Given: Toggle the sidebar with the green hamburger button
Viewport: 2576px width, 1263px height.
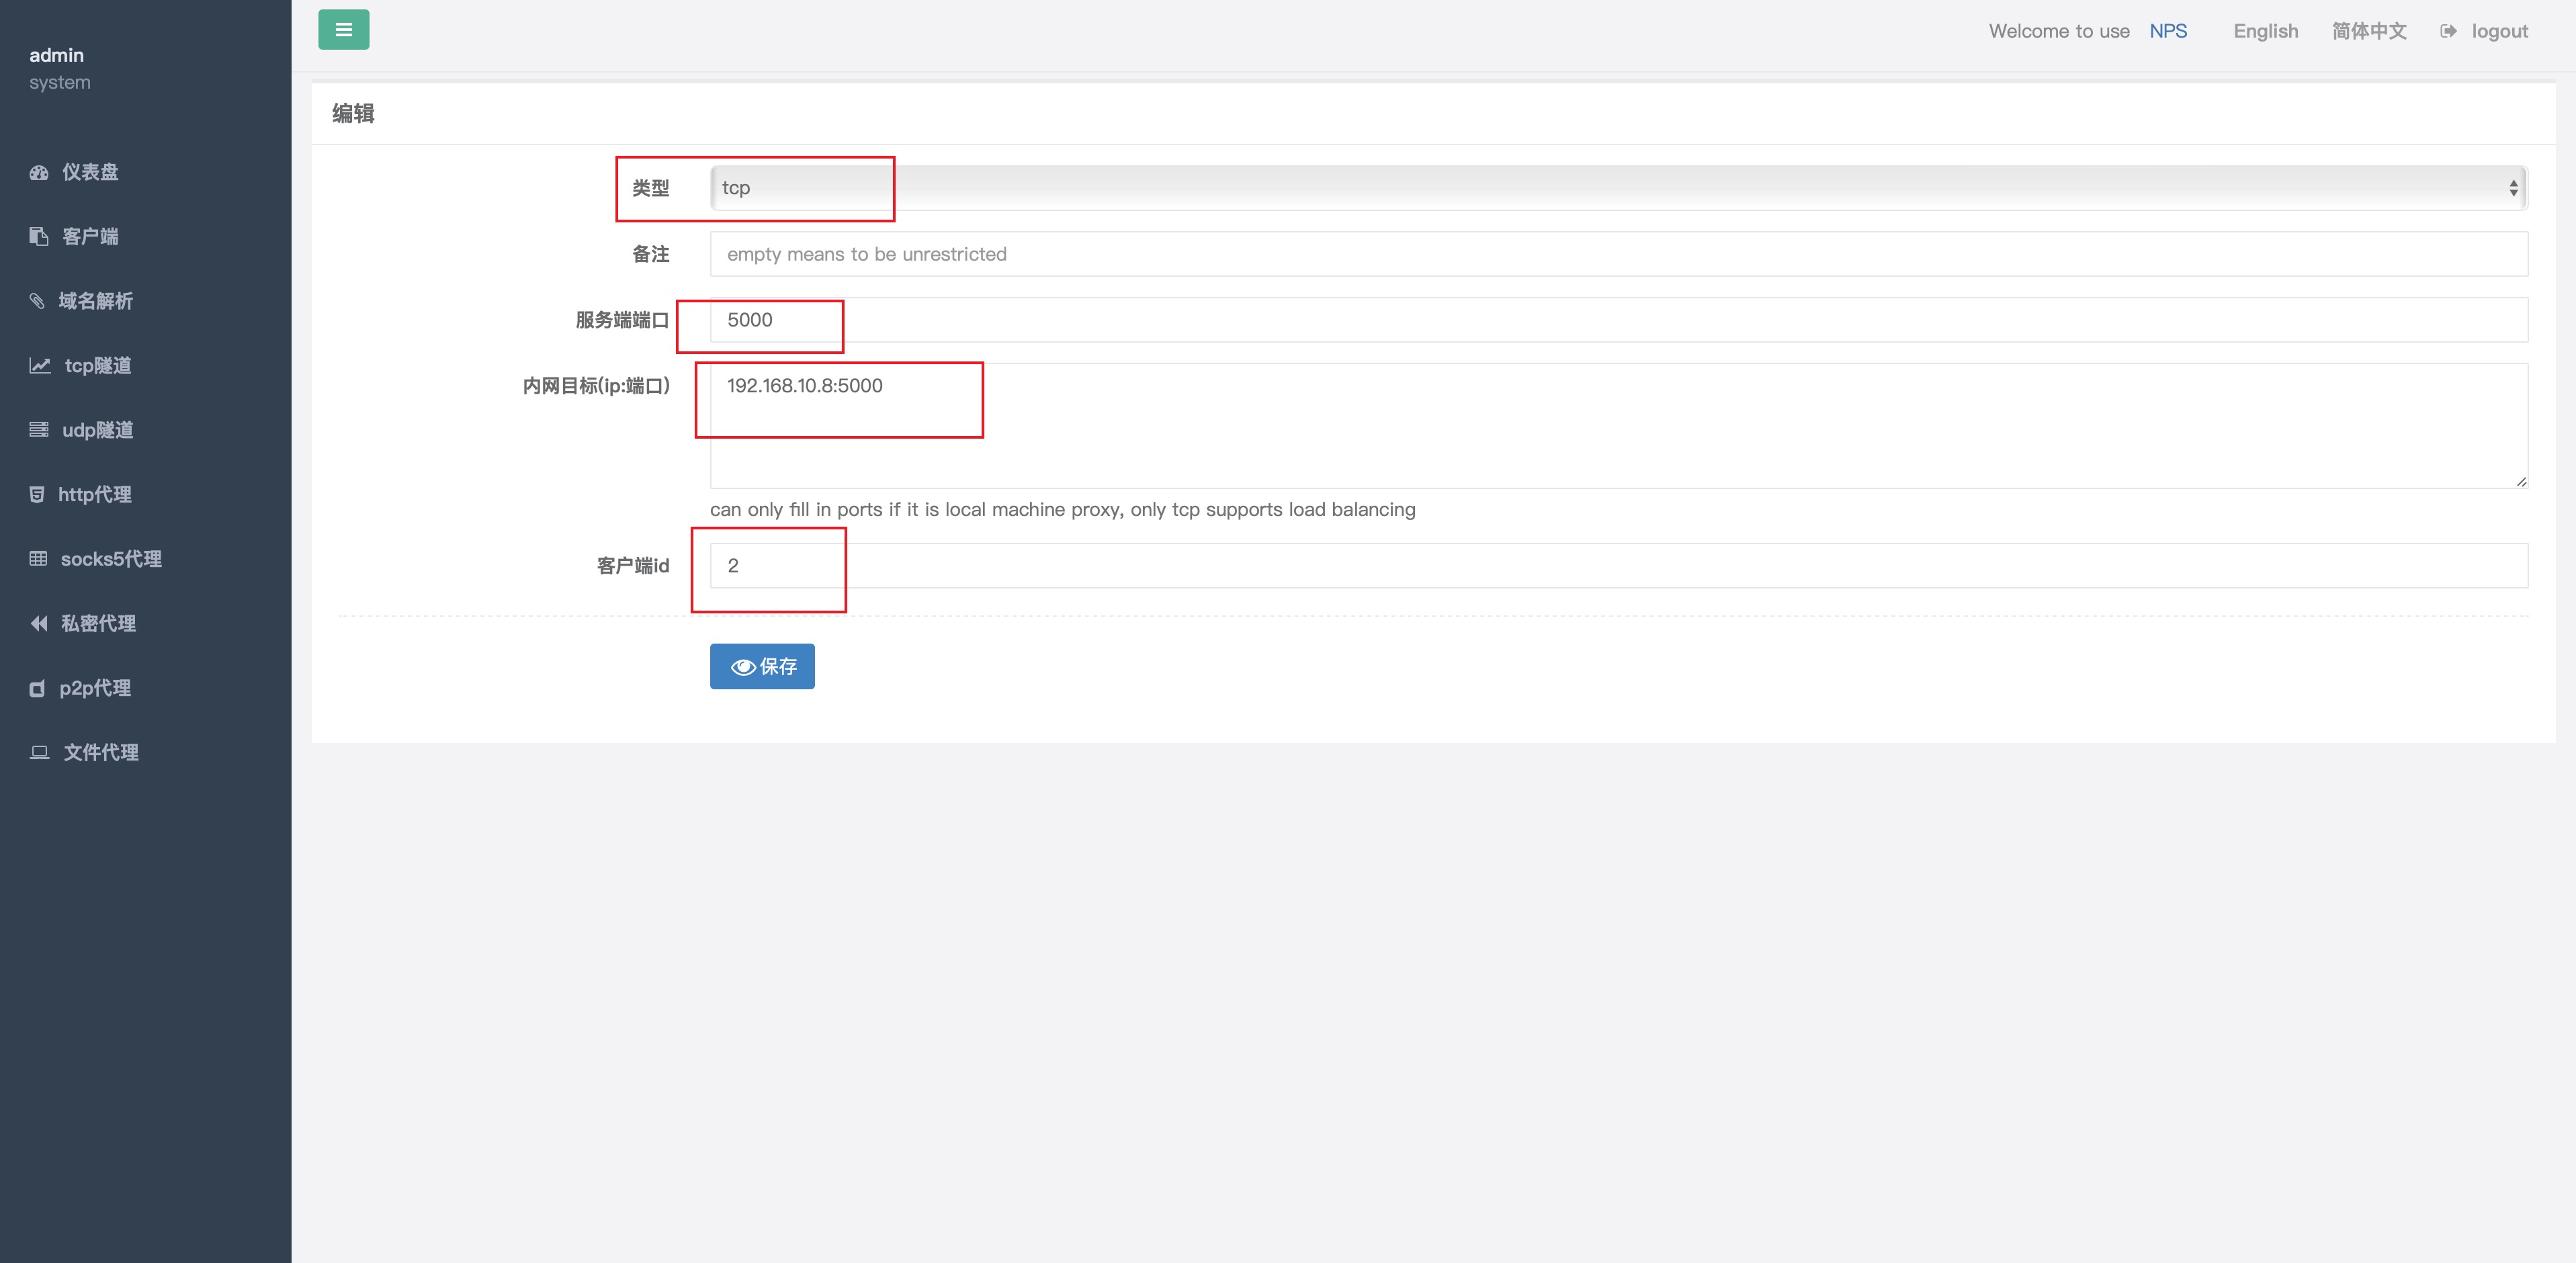Looking at the screenshot, I should pos(343,30).
